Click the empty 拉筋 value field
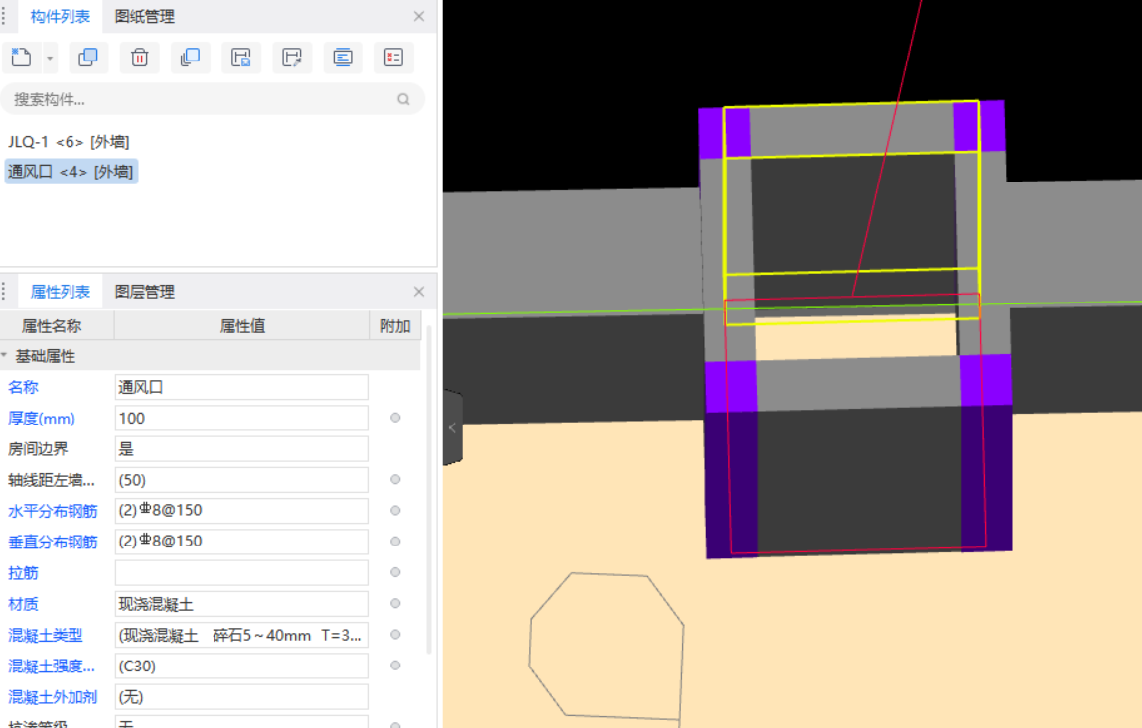 [x=241, y=573]
